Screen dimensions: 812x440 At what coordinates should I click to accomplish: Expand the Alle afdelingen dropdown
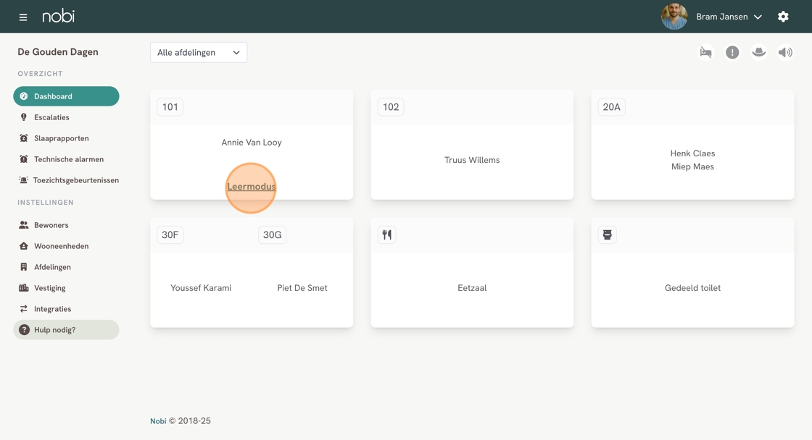click(199, 53)
